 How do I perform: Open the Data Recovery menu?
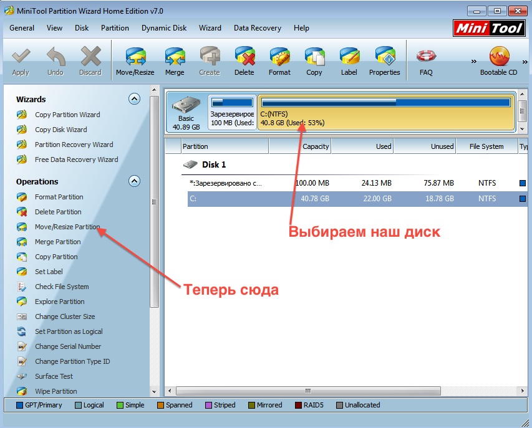(x=257, y=28)
